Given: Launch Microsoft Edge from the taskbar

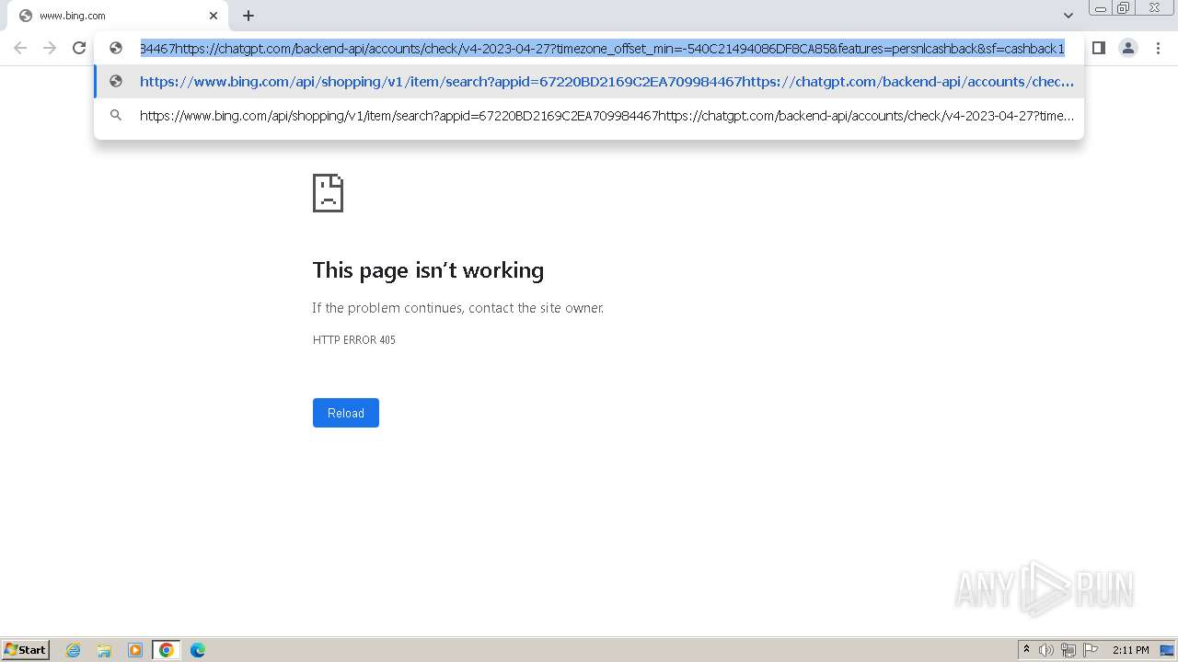Looking at the screenshot, I should 198,650.
